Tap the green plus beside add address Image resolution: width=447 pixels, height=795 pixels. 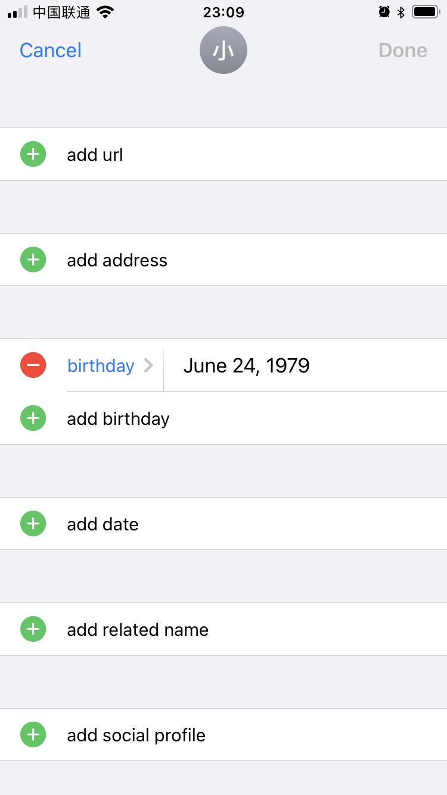coord(33,260)
